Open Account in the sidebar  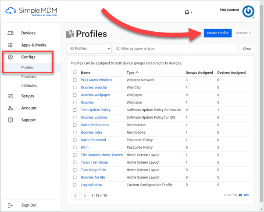pos(29,108)
